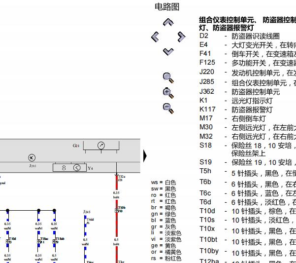Select legend entry J362 防盗器控制单元
The height and width of the screenshot is (263, 296).
tap(239, 92)
